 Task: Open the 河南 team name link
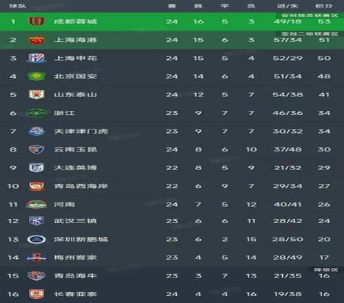coord(65,205)
